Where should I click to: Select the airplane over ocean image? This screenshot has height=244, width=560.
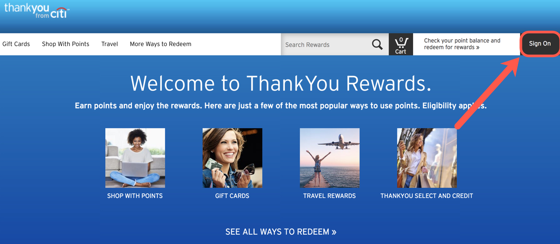[x=330, y=158]
